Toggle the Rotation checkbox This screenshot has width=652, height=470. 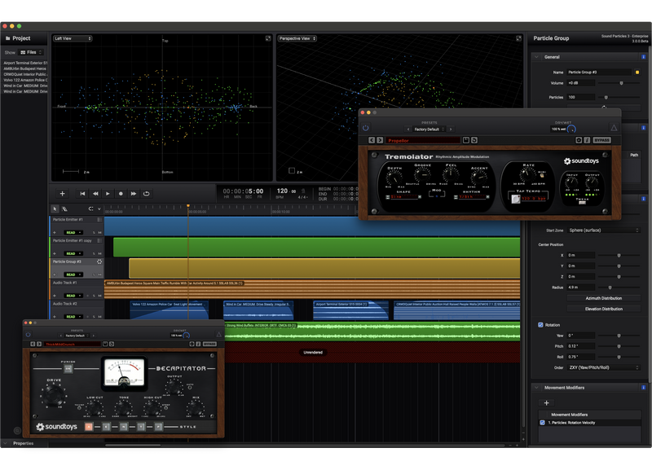click(x=540, y=325)
